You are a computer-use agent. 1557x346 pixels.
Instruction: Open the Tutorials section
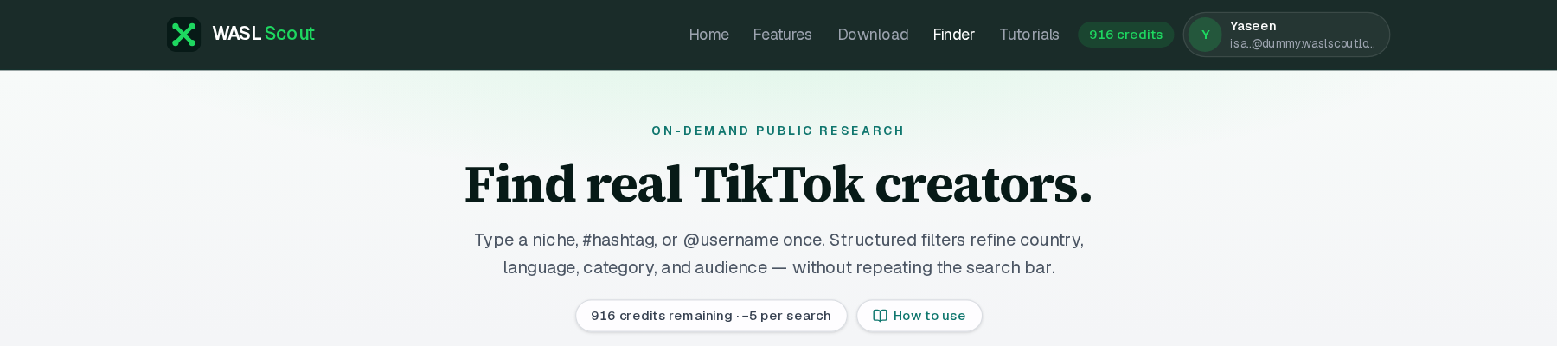point(1028,35)
